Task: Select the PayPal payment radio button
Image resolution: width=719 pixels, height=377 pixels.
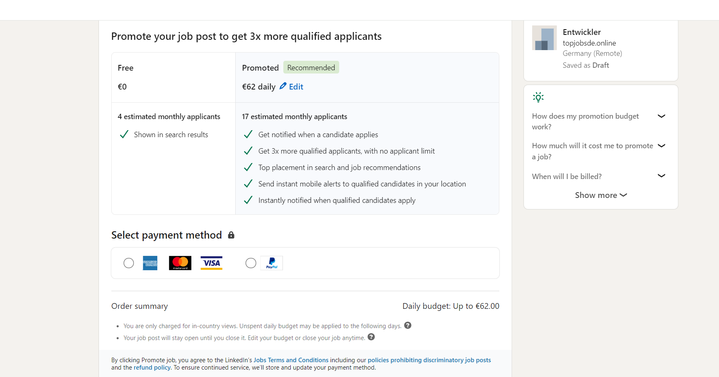Action: [251, 263]
